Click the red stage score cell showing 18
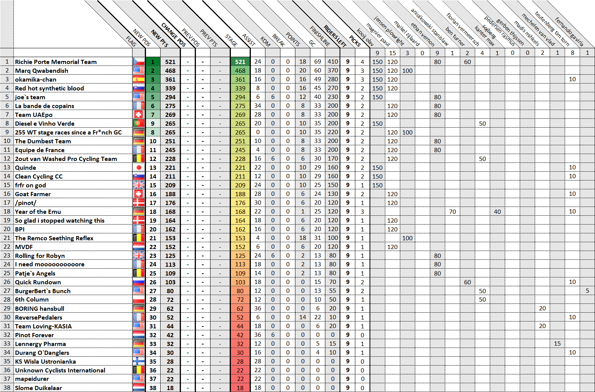Viewport: 595px width, 392px height. click(240, 388)
